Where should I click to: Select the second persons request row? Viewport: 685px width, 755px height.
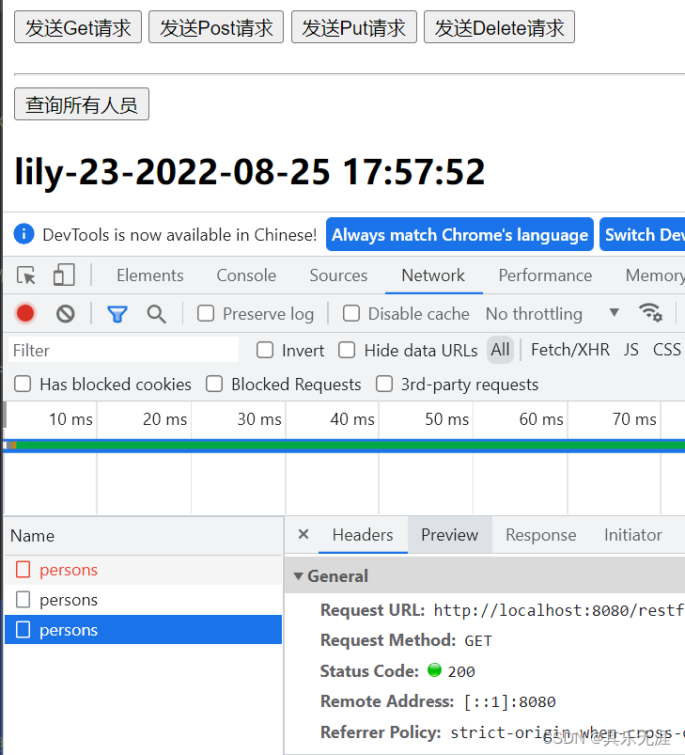click(144, 600)
